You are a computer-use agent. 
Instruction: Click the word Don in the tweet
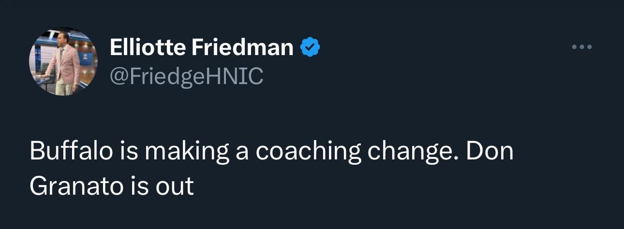click(490, 152)
